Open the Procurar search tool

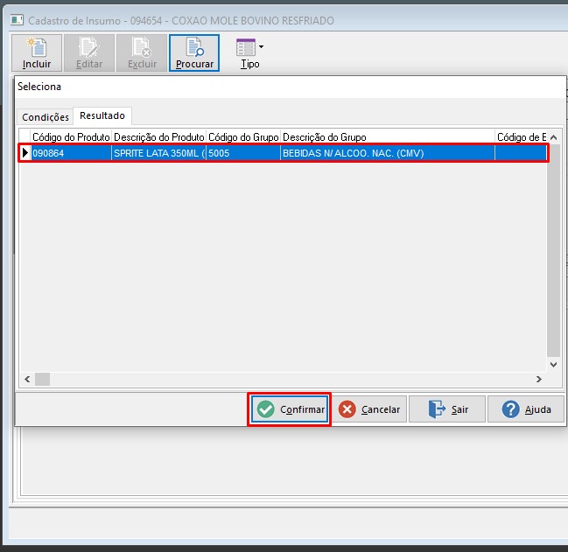[194, 52]
